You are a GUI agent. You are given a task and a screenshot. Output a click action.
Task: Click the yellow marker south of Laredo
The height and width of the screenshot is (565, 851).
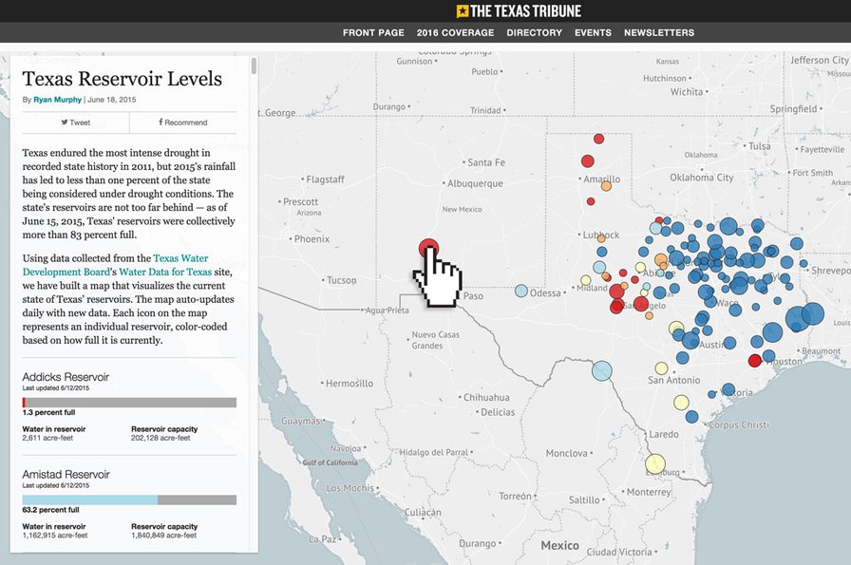tap(655, 464)
